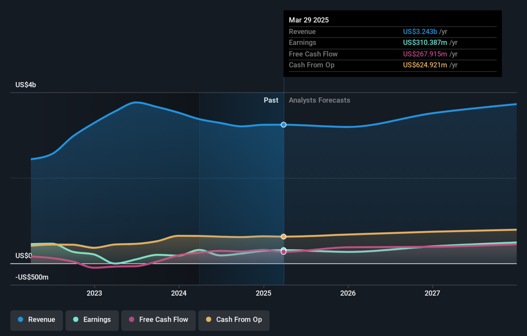Click the 2024 x-axis label

(179, 293)
